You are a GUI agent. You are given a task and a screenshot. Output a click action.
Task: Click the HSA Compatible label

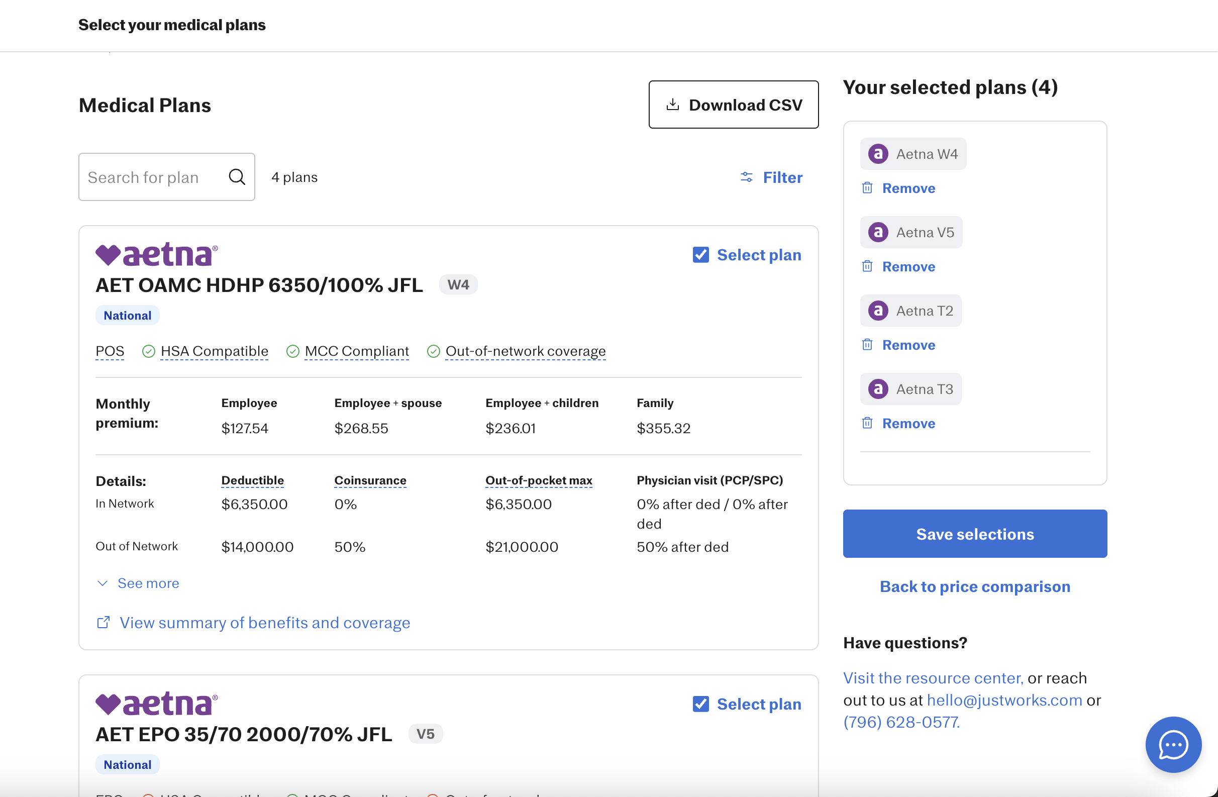pyautogui.click(x=215, y=351)
